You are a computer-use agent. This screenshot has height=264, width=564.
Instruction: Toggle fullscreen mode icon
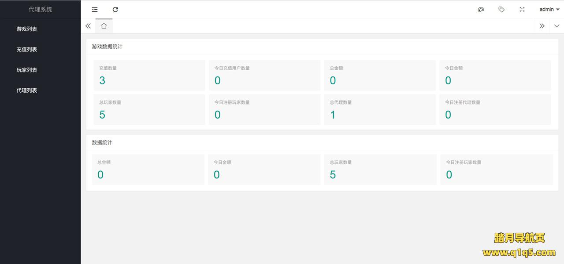(x=522, y=9)
